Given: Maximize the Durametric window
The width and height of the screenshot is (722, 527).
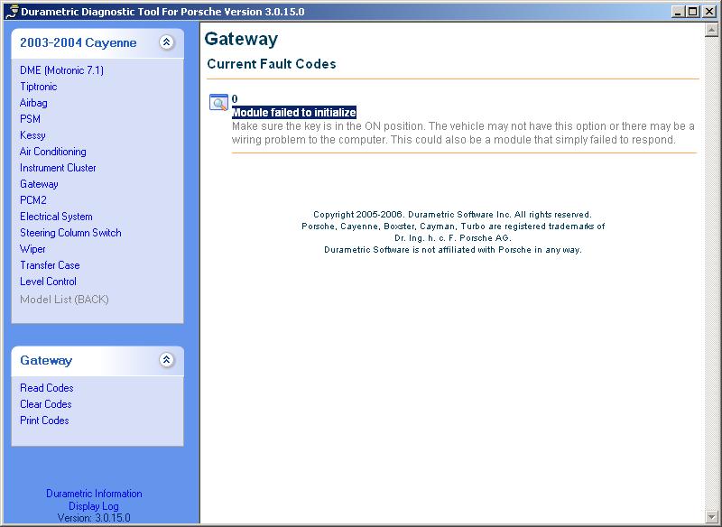Looking at the screenshot, I should tap(692, 12).
